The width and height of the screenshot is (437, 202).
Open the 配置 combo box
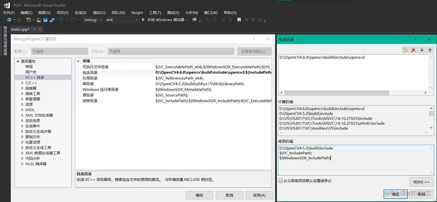59,51
